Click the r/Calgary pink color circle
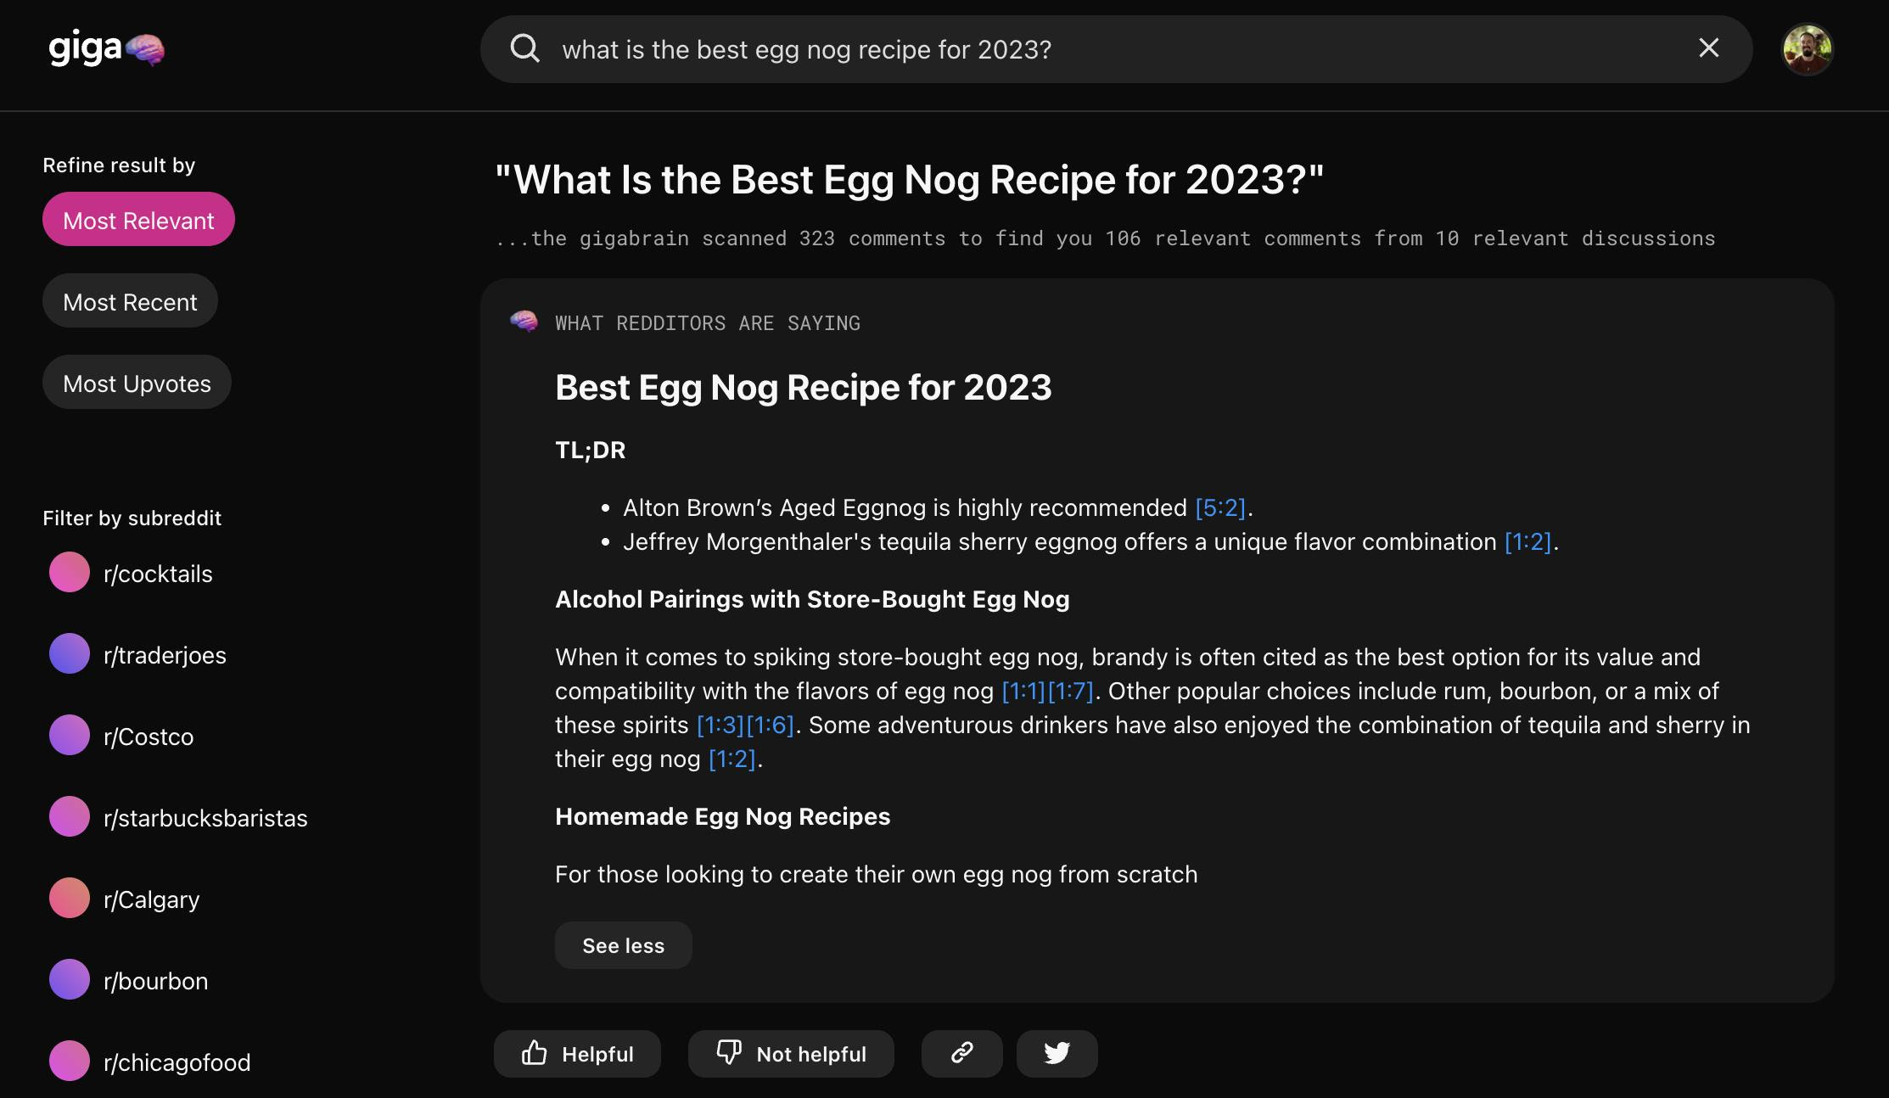Screen dimensions: 1889x1098 coord(70,899)
